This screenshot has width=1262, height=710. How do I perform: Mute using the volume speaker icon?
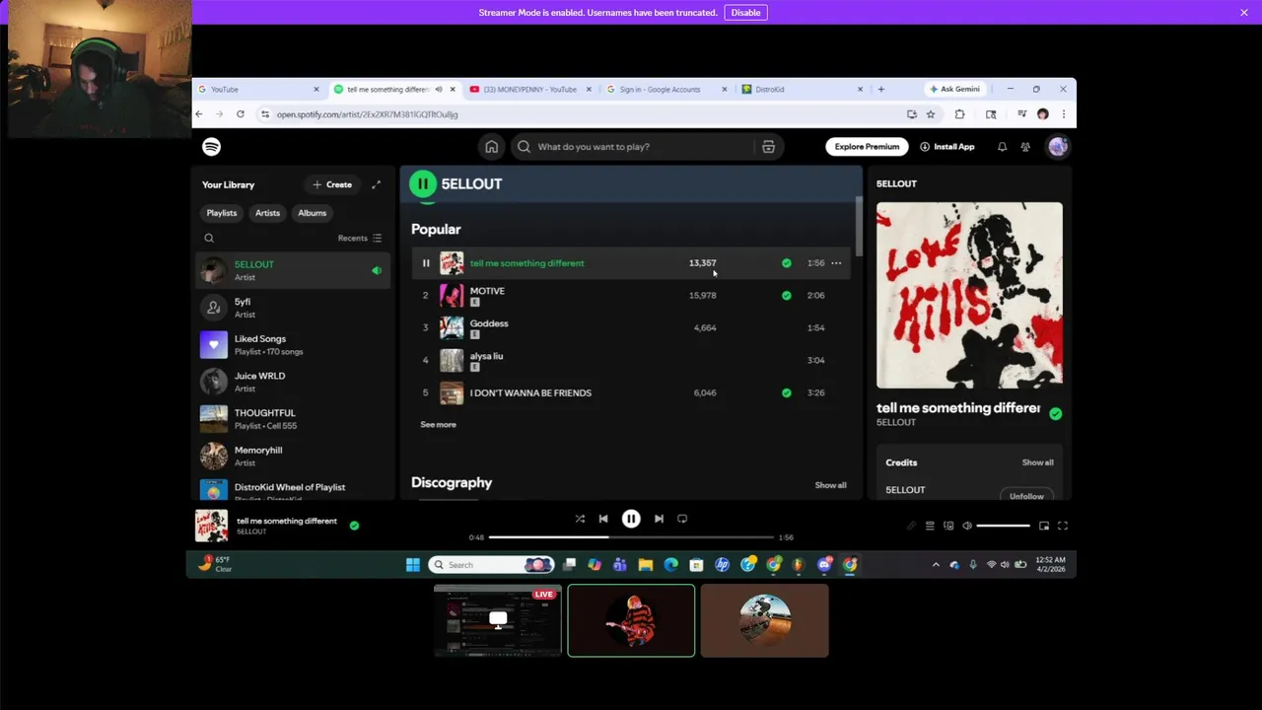pyautogui.click(x=967, y=526)
